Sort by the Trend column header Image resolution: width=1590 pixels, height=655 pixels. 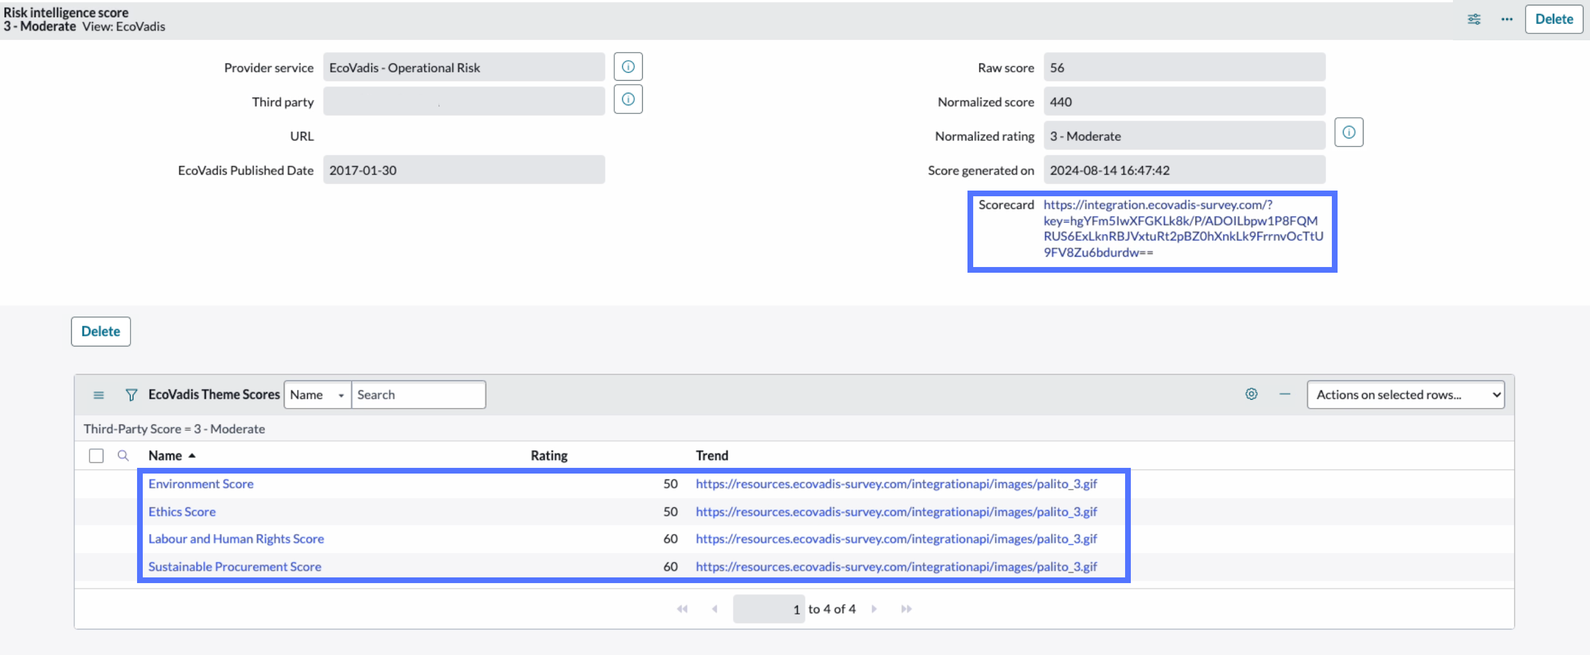712,456
